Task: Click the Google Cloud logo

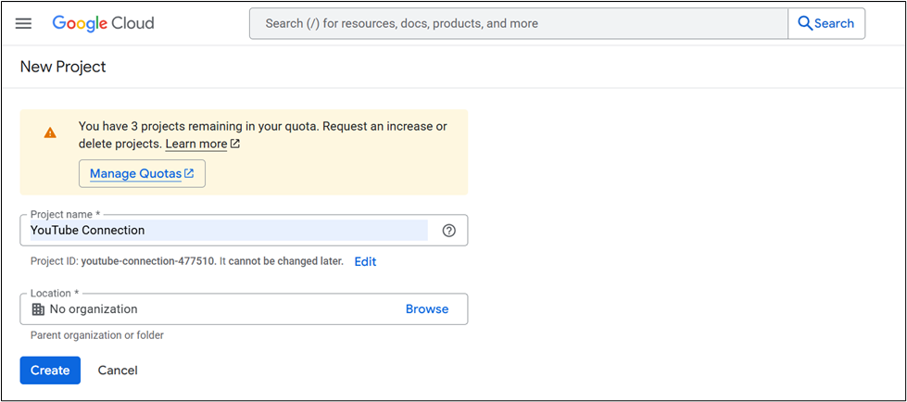Action: coord(103,23)
